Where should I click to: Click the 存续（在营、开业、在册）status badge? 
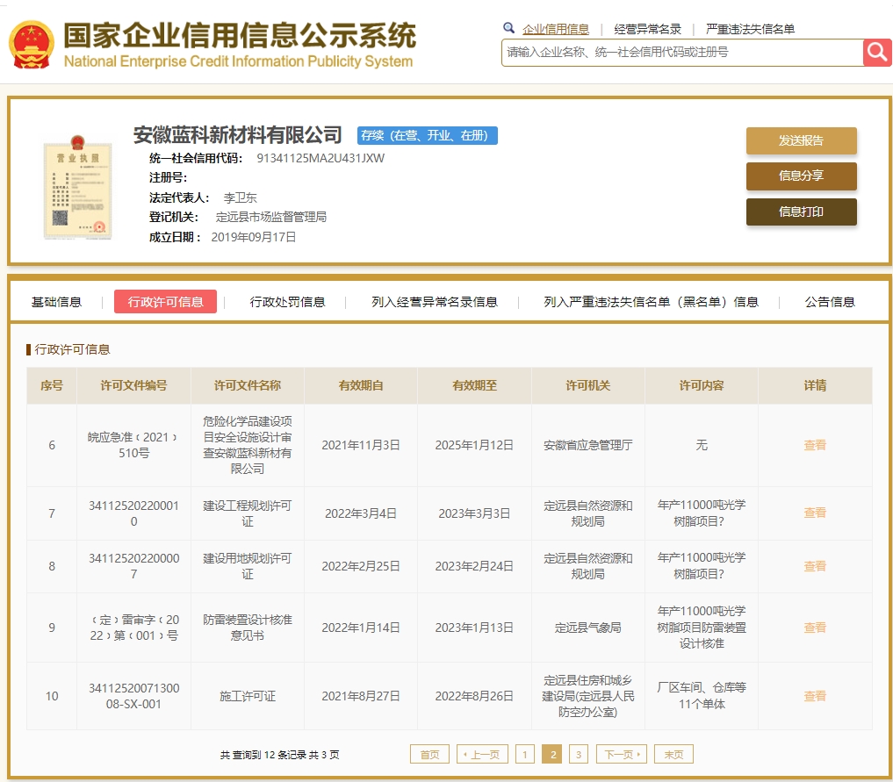(x=428, y=135)
